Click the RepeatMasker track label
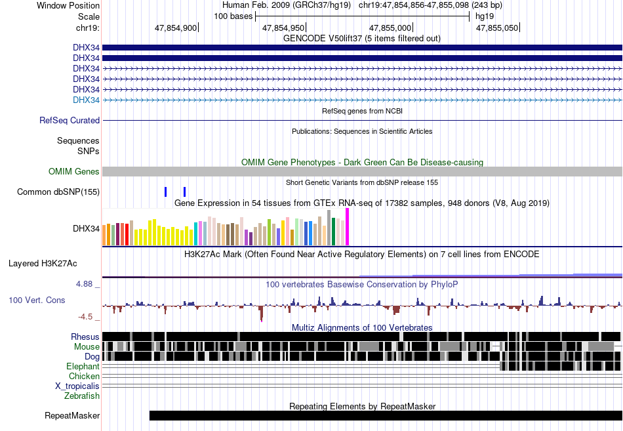This screenshot has width=623, height=431. point(72,415)
